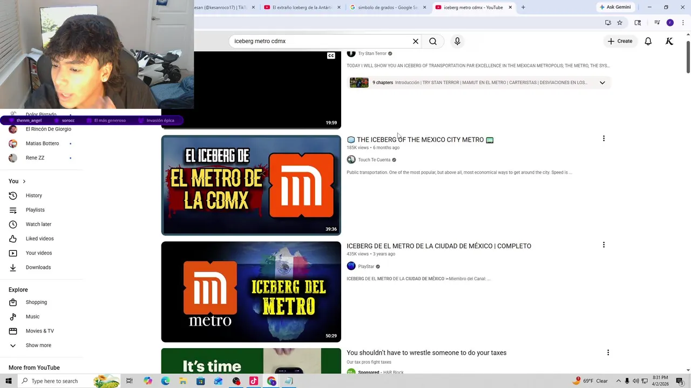The image size is (691, 388).
Task: Open the 8:31 PM clock calendar
Action: [660, 381]
